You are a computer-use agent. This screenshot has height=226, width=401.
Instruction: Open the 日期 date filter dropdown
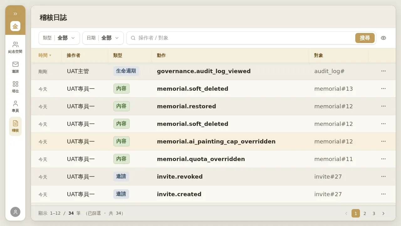coord(103,38)
